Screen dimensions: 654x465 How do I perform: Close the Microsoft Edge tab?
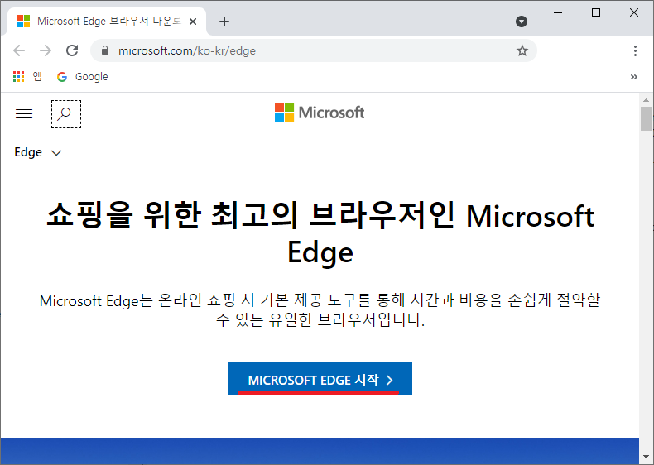pos(193,22)
